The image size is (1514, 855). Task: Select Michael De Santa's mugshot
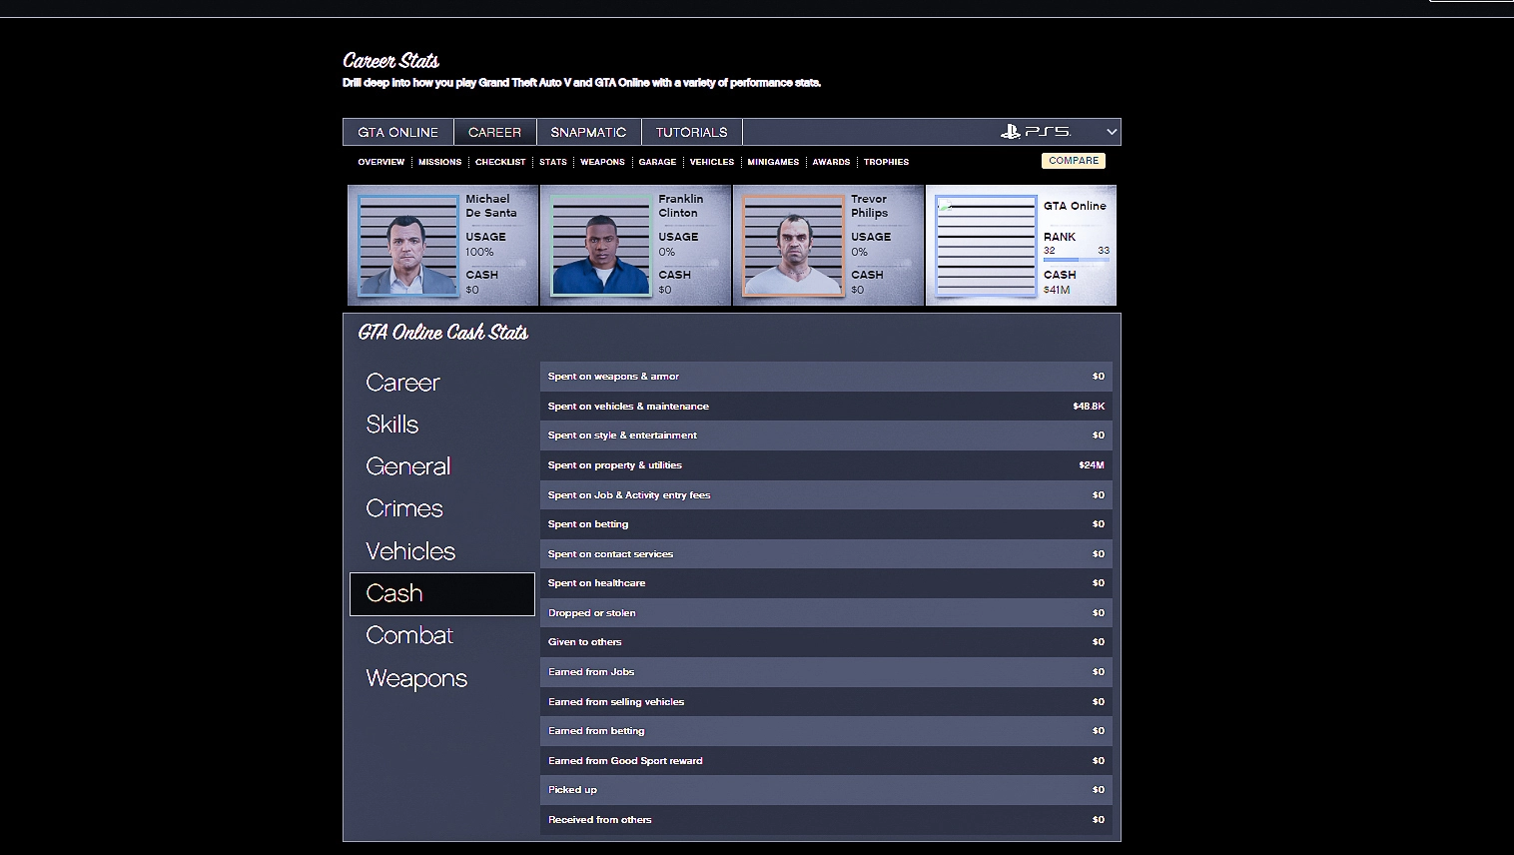(408, 246)
